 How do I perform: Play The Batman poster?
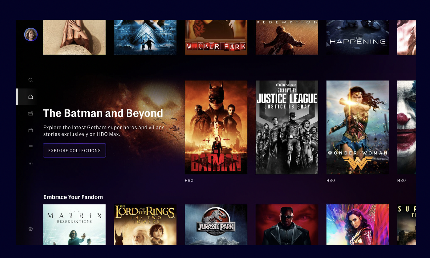216,127
